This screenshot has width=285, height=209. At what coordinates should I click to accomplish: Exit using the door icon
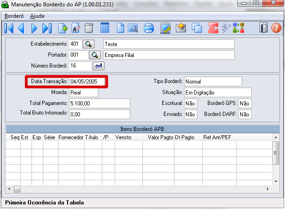[264, 28]
